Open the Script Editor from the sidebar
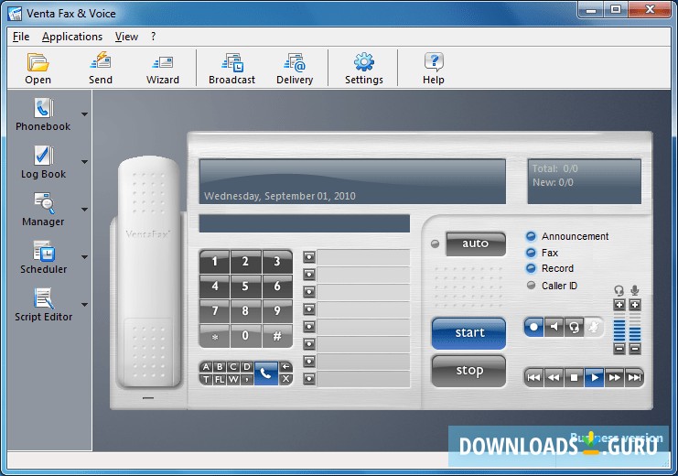Viewport: 678px width, 476px height. click(43, 305)
